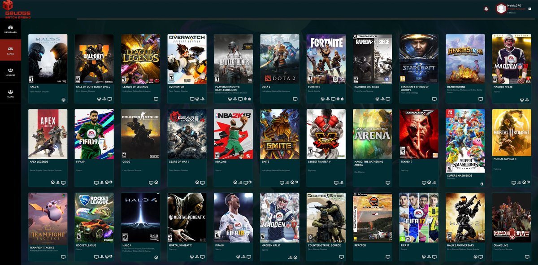538x265 pixels.
Task: Click the Xbox icon on Overwatch card
Action: click(x=197, y=99)
